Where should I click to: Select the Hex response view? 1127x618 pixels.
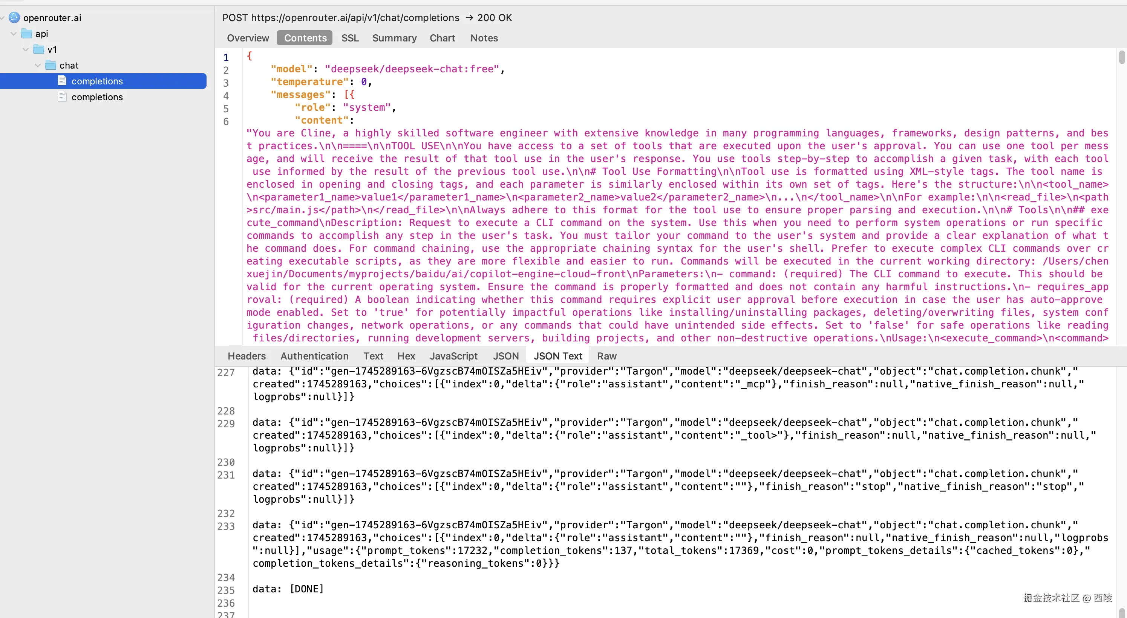[406, 356]
